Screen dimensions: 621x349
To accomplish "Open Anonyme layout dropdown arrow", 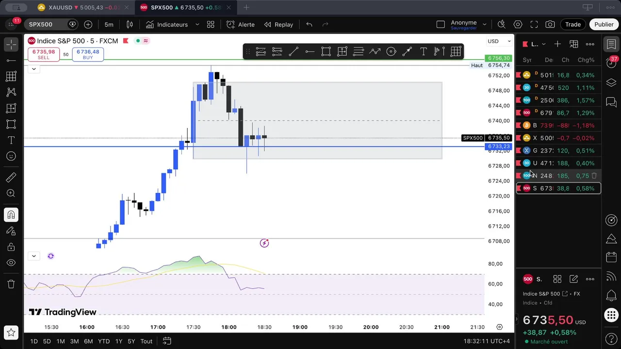I will click(485, 24).
